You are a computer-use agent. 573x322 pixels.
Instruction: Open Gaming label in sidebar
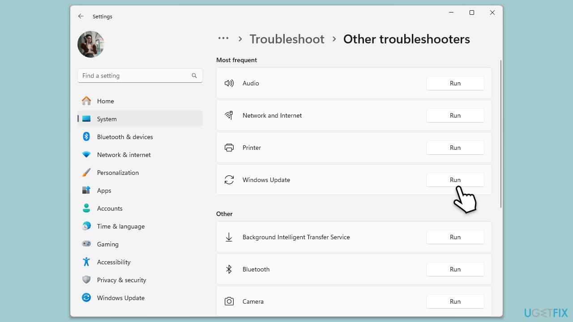coord(108,244)
